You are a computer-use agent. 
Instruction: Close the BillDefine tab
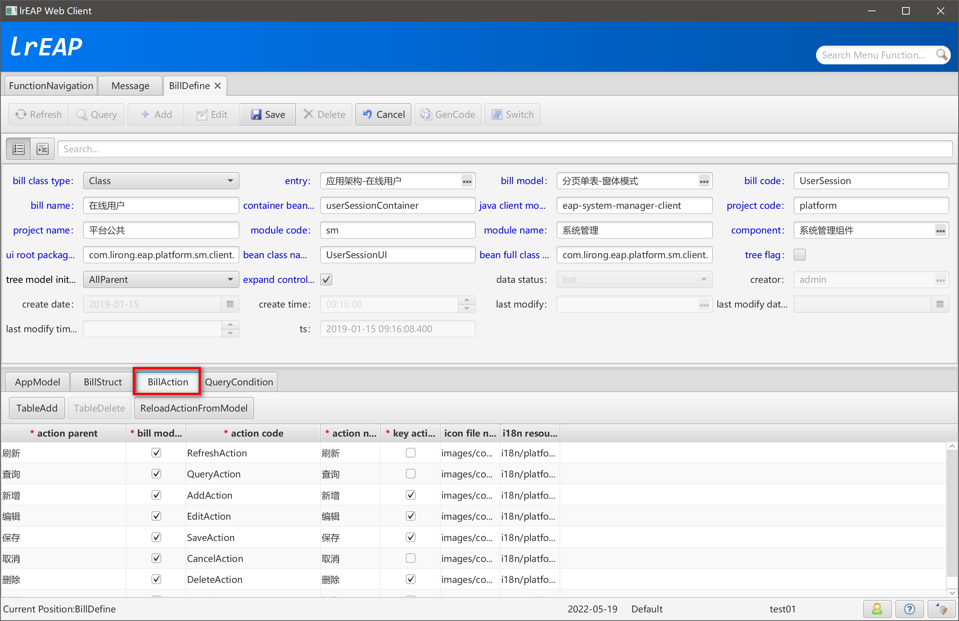tap(218, 86)
